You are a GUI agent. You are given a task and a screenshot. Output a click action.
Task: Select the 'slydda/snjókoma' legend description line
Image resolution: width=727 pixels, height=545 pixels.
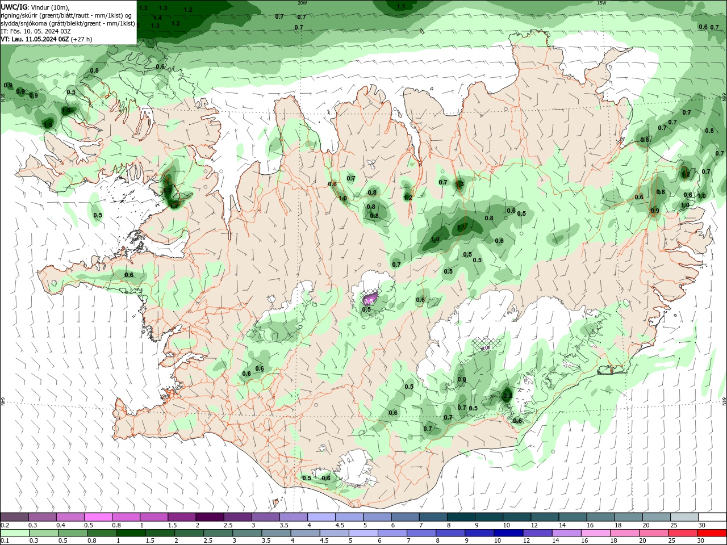coord(68,23)
